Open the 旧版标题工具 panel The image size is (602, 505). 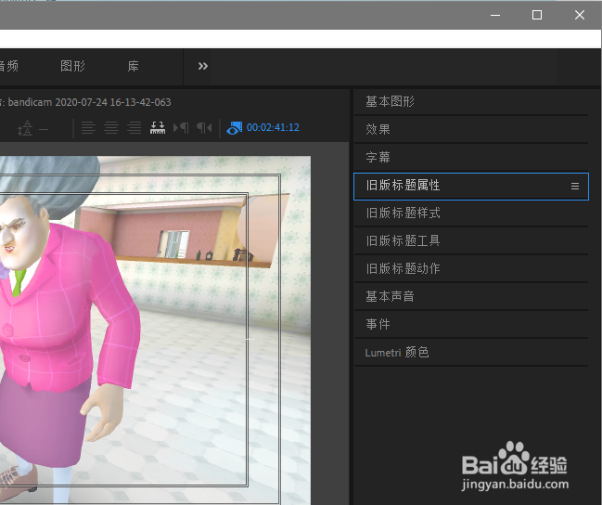[470, 241]
